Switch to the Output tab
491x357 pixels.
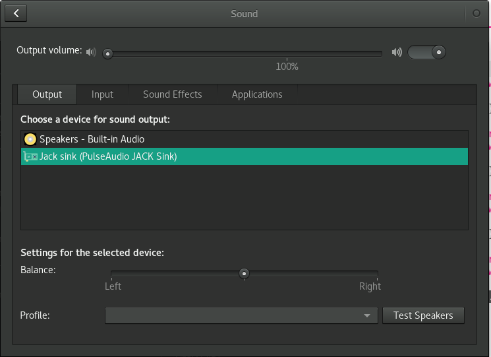point(47,94)
